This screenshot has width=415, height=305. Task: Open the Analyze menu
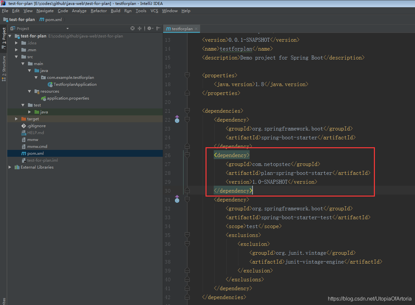79,11
